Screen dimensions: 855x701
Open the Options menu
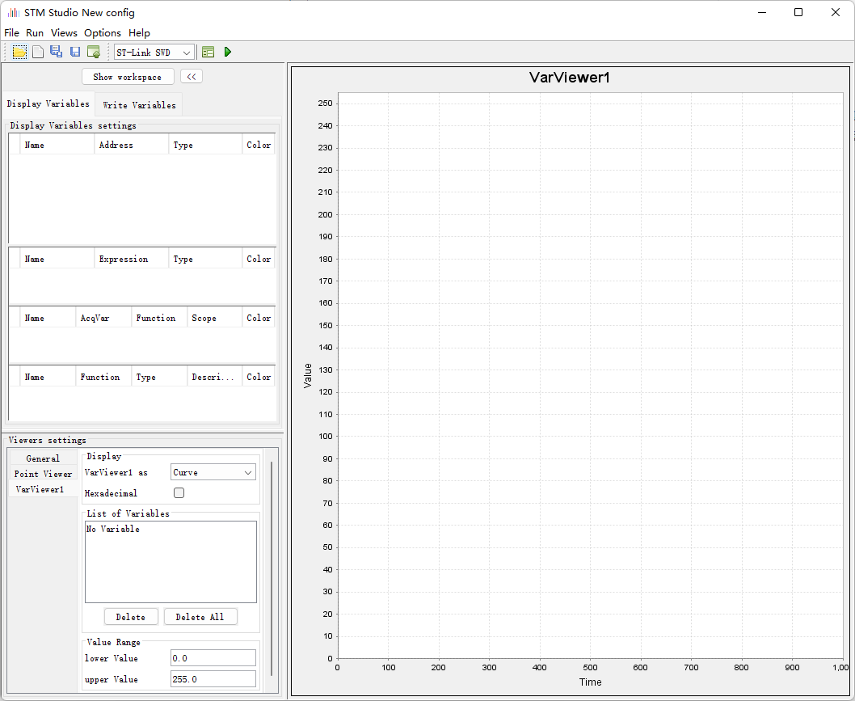coord(103,32)
